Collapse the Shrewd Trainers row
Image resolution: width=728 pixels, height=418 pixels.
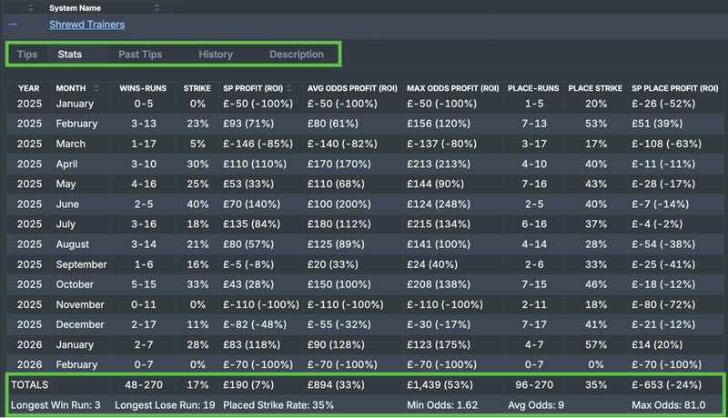(13, 25)
